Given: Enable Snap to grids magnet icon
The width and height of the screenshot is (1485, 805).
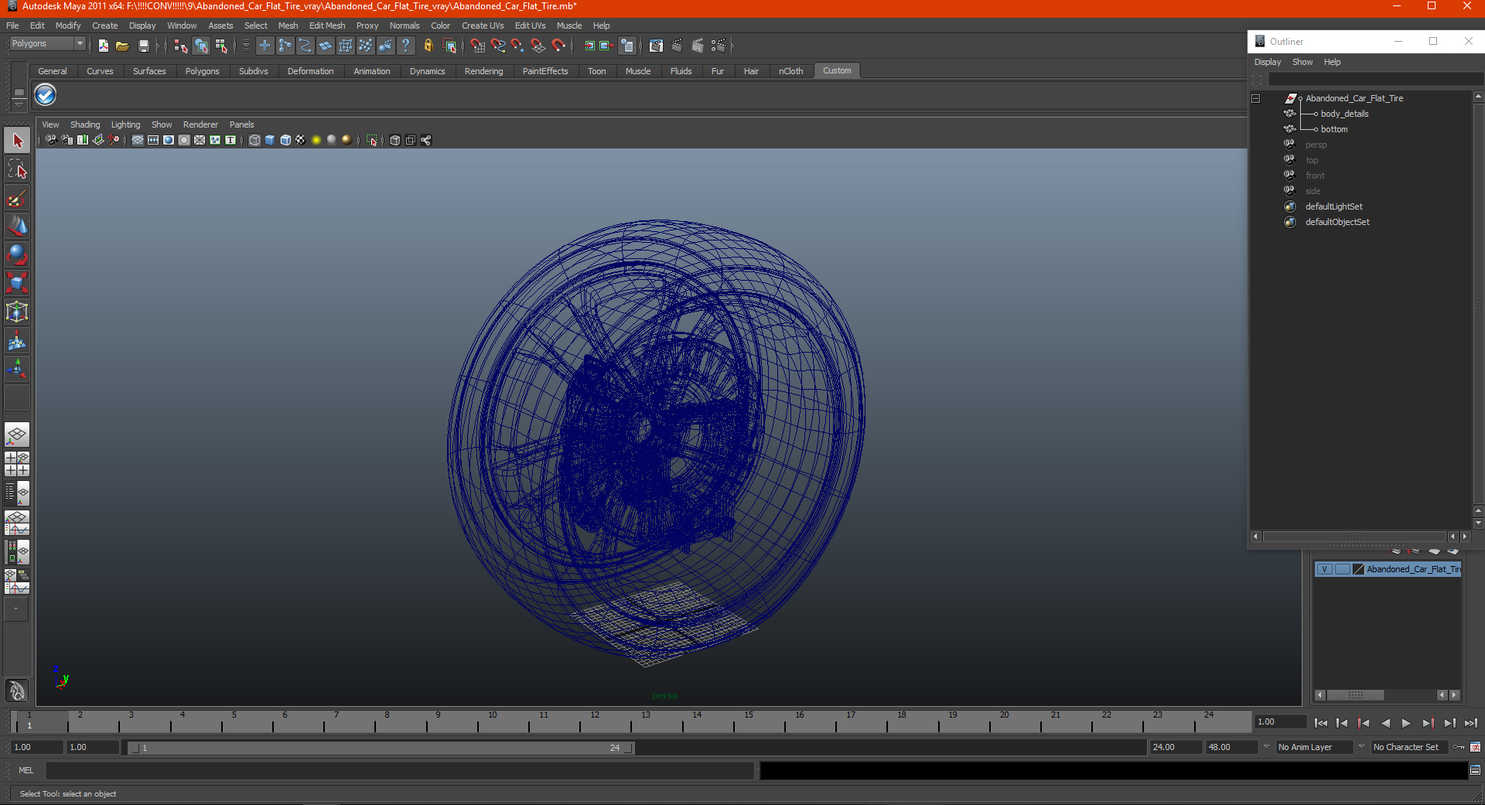Looking at the screenshot, I should pos(478,46).
